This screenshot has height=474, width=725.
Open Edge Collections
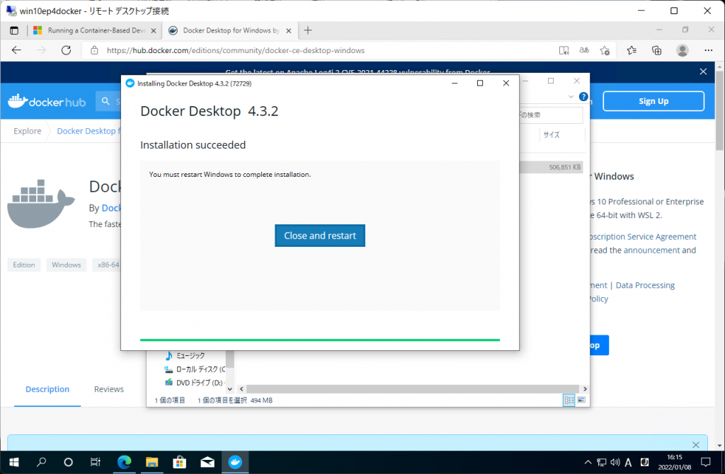[656, 50]
